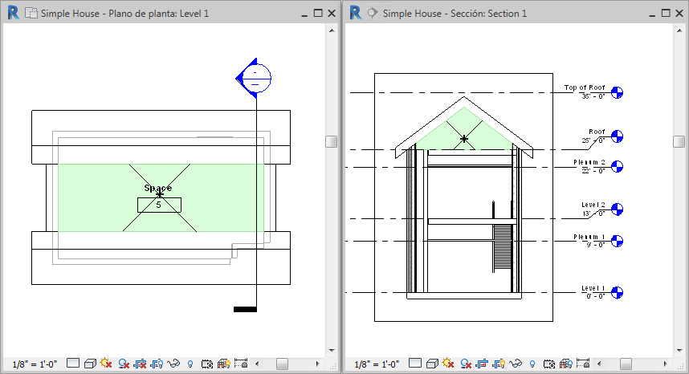Image resolution: width=689 pixels, height=374 pixels.
Task: Select the Roof level head marker
Action: [617, 136]
